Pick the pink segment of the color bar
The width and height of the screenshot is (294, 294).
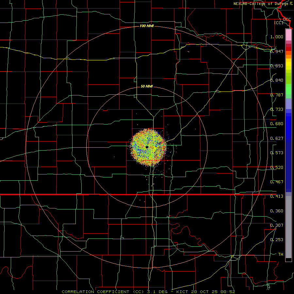tap(288, 35)
